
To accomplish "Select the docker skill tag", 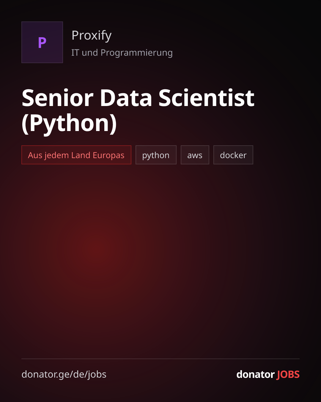I will pos(233,155).
